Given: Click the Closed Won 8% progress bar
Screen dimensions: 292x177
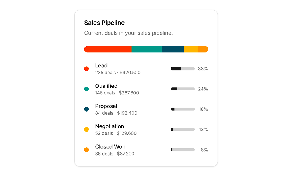Looking at the screenshot, I should 183,150.
